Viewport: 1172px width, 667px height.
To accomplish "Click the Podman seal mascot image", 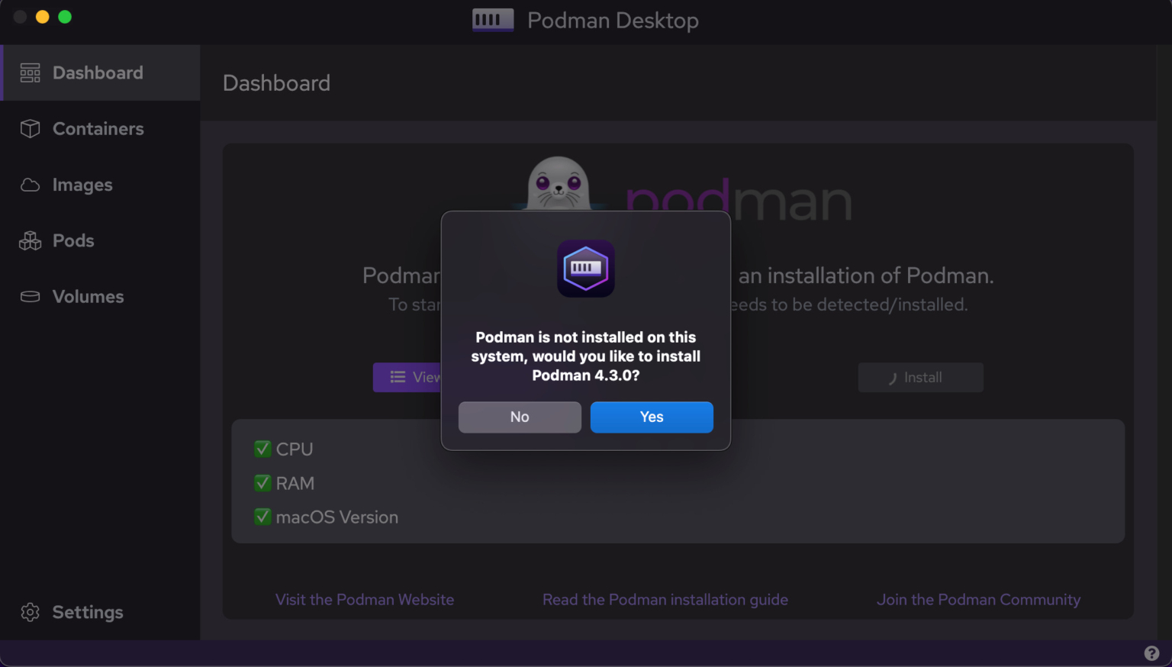I will 558,183.
